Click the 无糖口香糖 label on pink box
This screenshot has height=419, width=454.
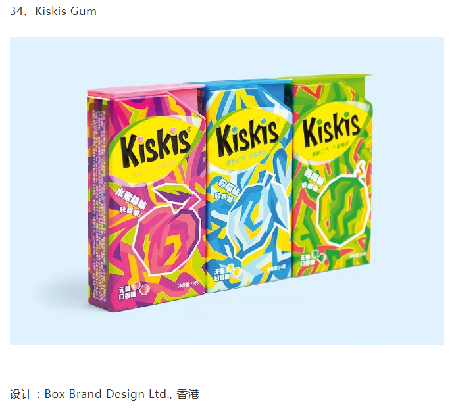[128, 291]
